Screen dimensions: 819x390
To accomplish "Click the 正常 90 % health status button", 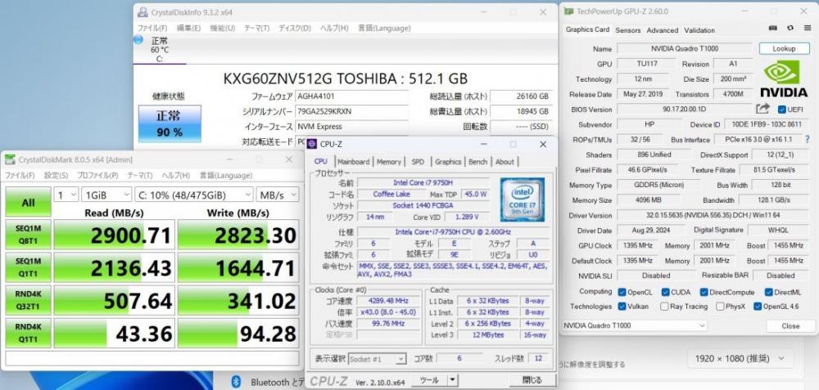I will (x=170, y=123).
